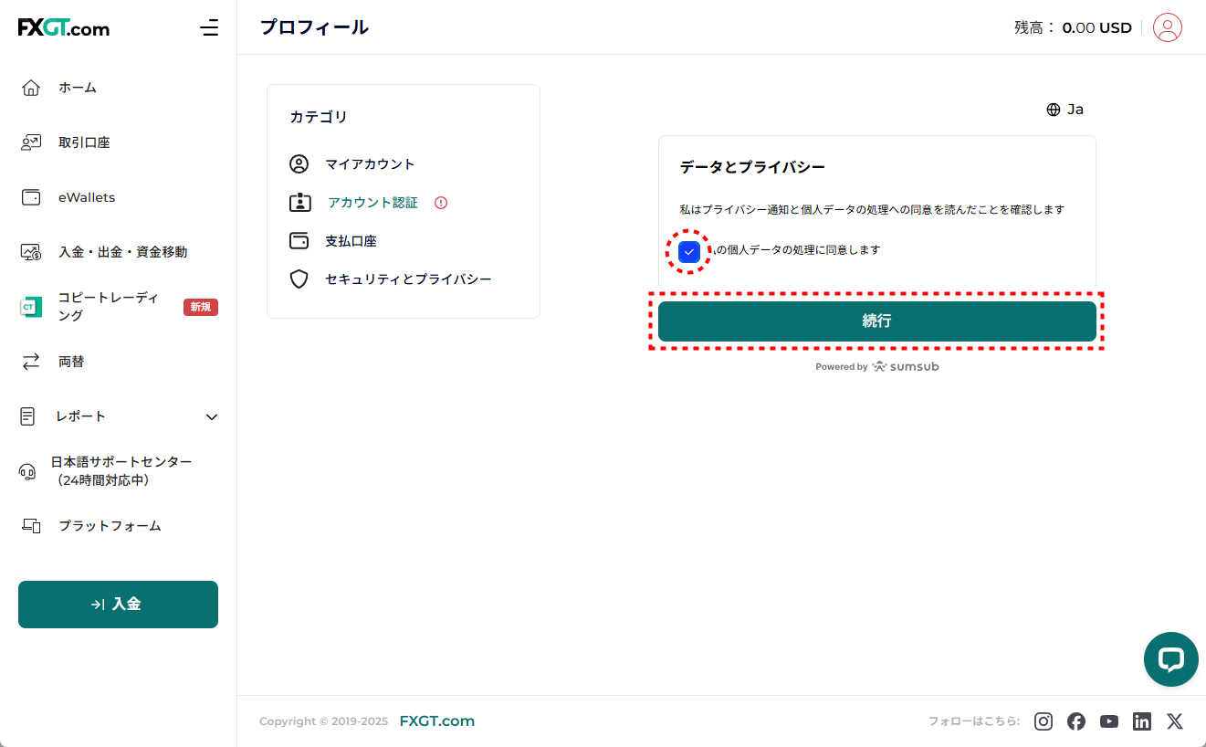Collapse sidebar using hamburger menu icon

(x=209, y=27)
